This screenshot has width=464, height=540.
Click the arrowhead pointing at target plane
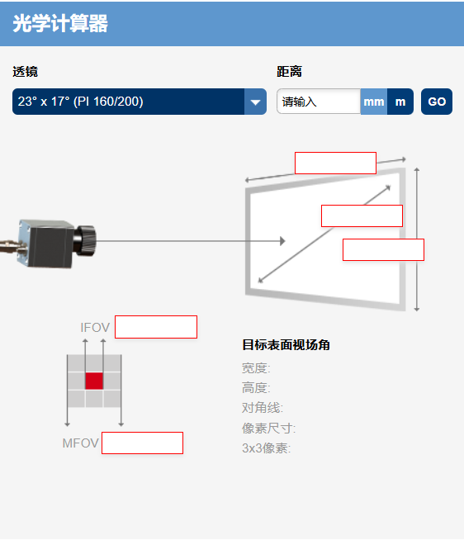(x=282, y=241)
